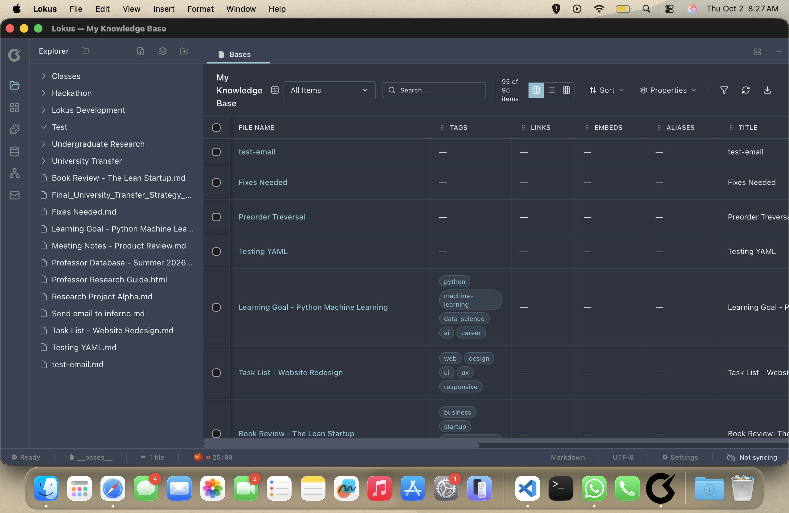Click new file icon in Explorer
Image resolution: width=789 pixels, height=513 pixels.
click(141, 51)
